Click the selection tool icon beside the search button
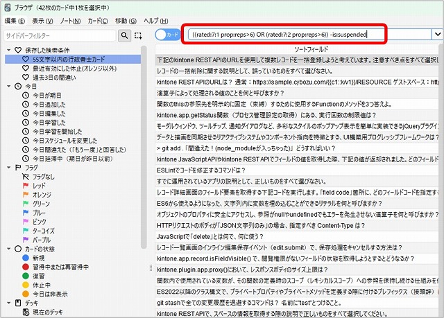 pos(138,35)
